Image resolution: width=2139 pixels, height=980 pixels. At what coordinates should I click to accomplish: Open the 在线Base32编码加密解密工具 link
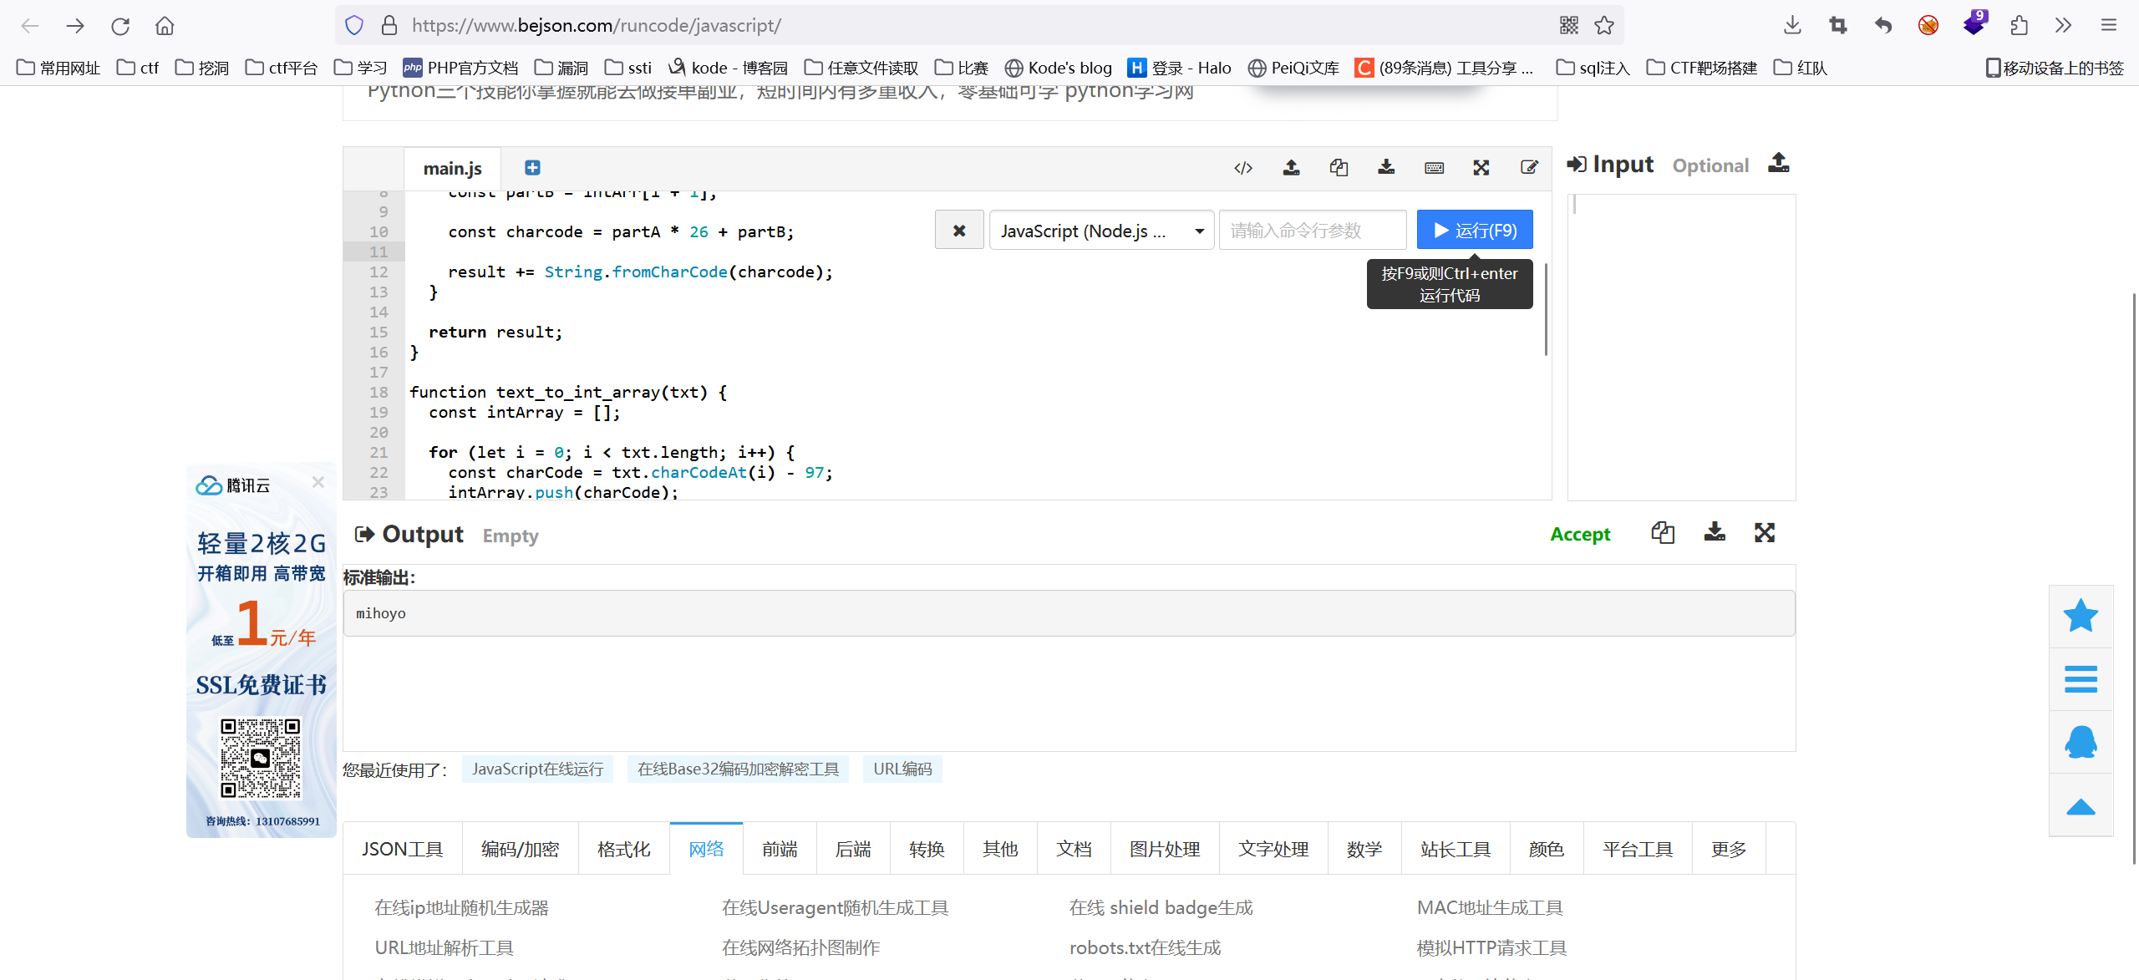(x=738, y=769)
